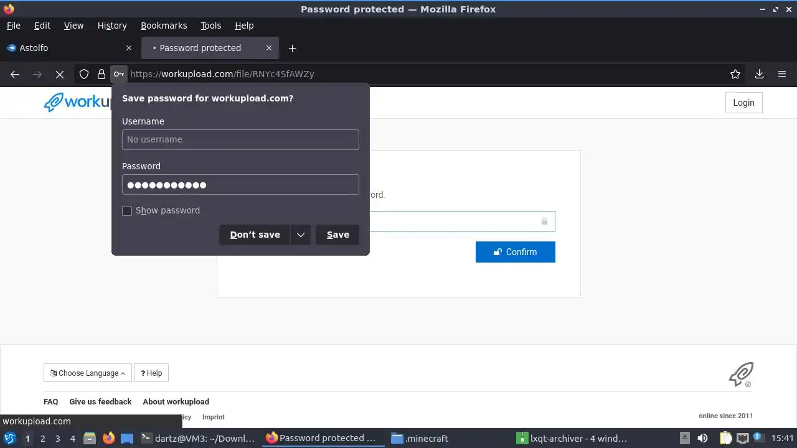Stop page loading with the X button
797x448 pixels.
(60, 74)
